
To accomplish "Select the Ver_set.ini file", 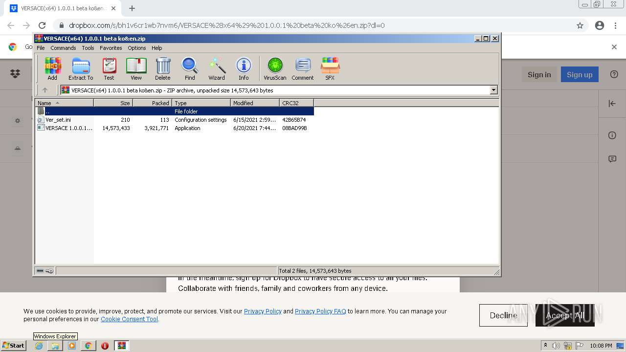I will (x=175, y=120).
